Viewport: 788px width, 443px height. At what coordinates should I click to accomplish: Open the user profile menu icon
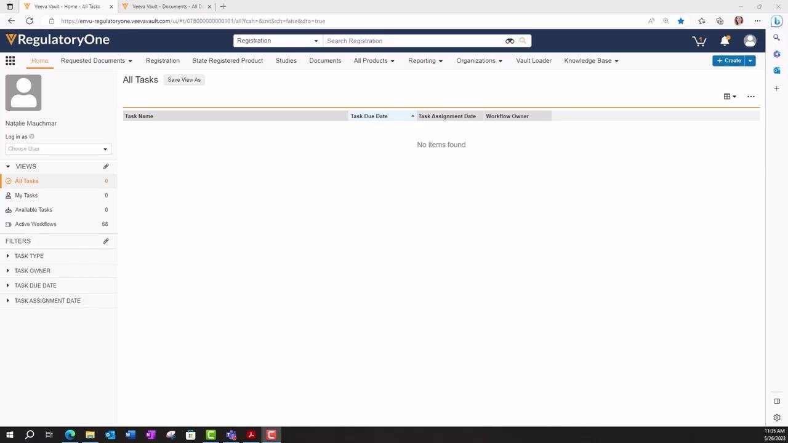click(750, 41)
